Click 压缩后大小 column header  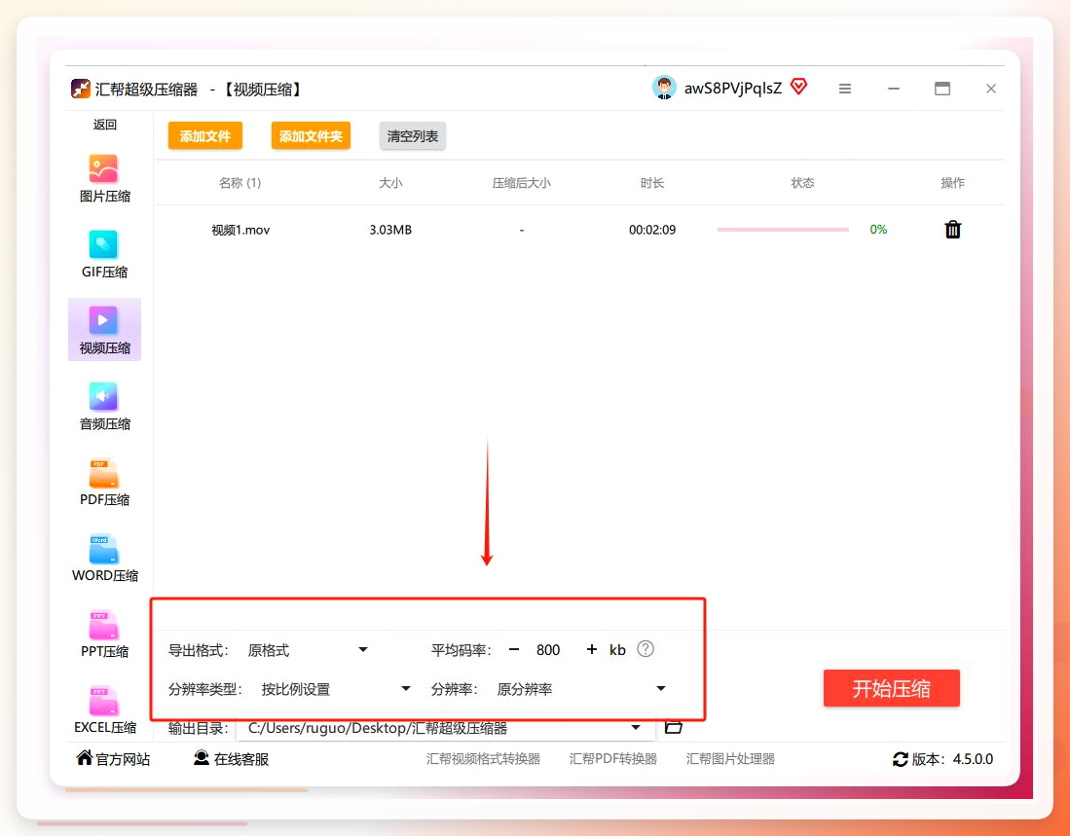[521, 183]
